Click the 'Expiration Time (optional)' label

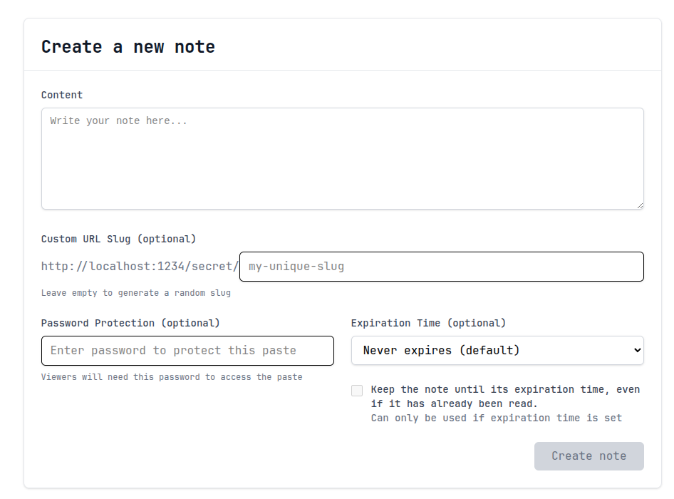428,323
